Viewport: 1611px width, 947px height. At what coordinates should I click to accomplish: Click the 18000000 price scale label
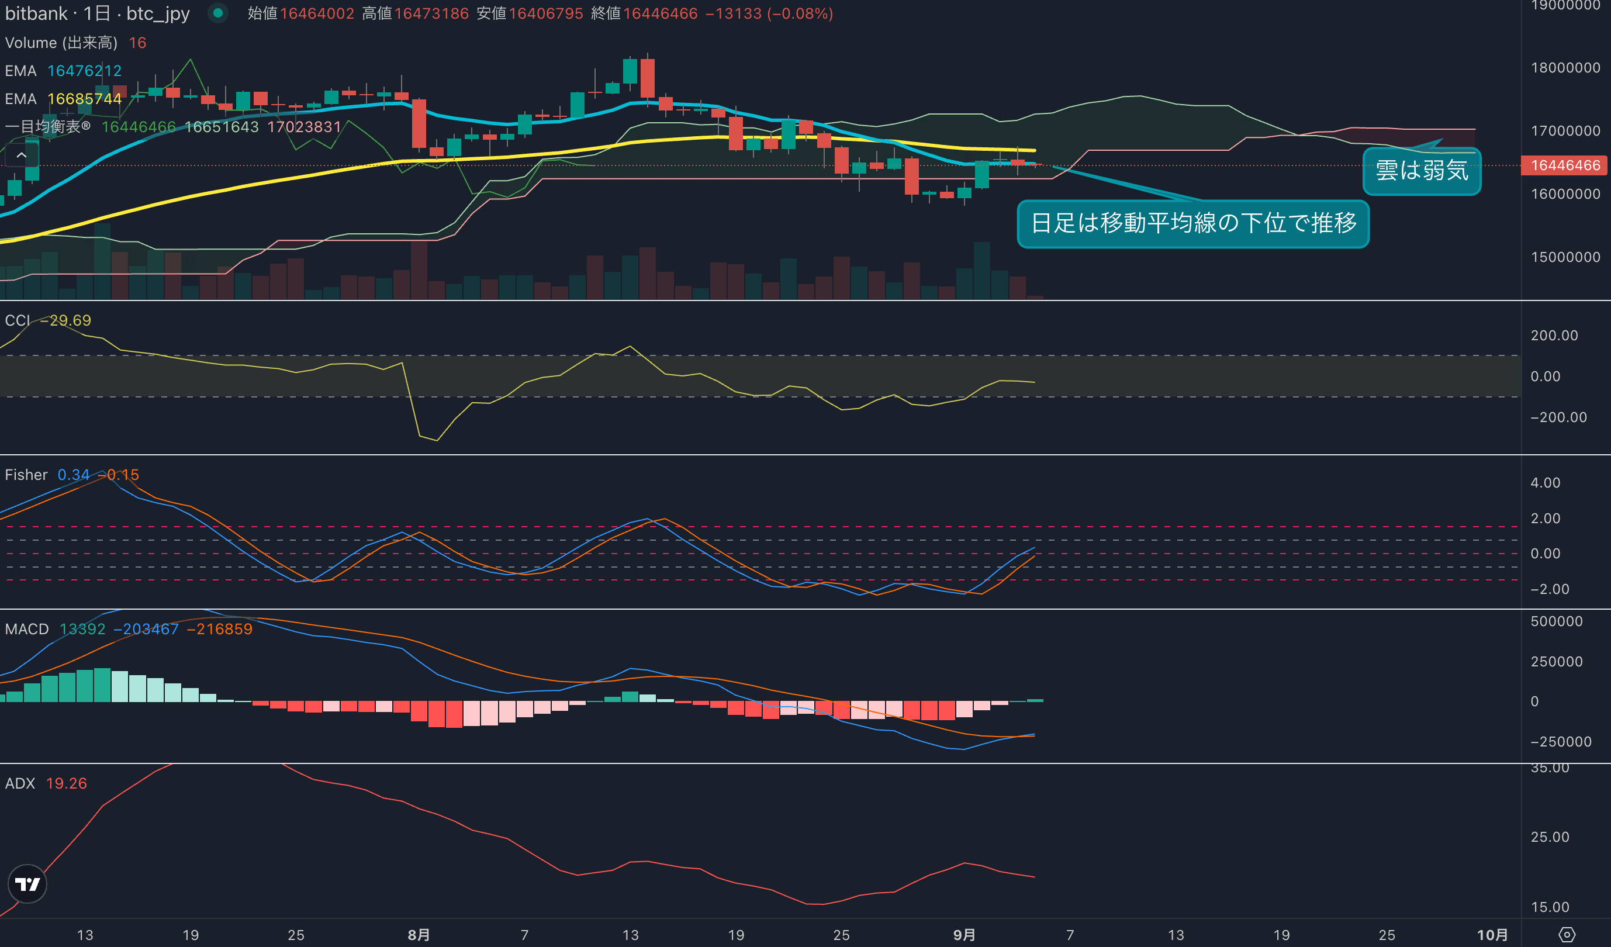(x=1565, y=68)
